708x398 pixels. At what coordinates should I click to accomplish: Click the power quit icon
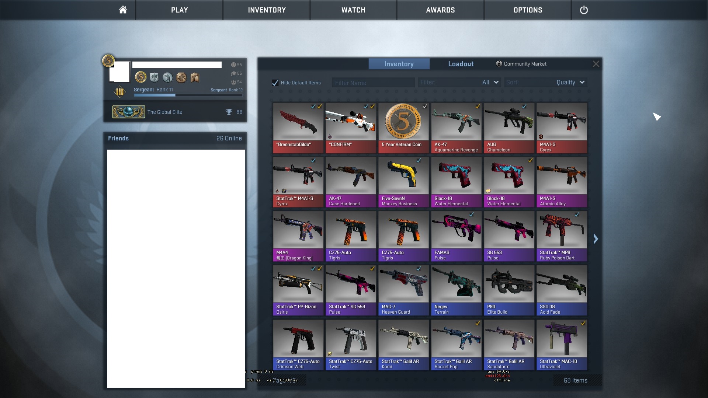point(584,10)
